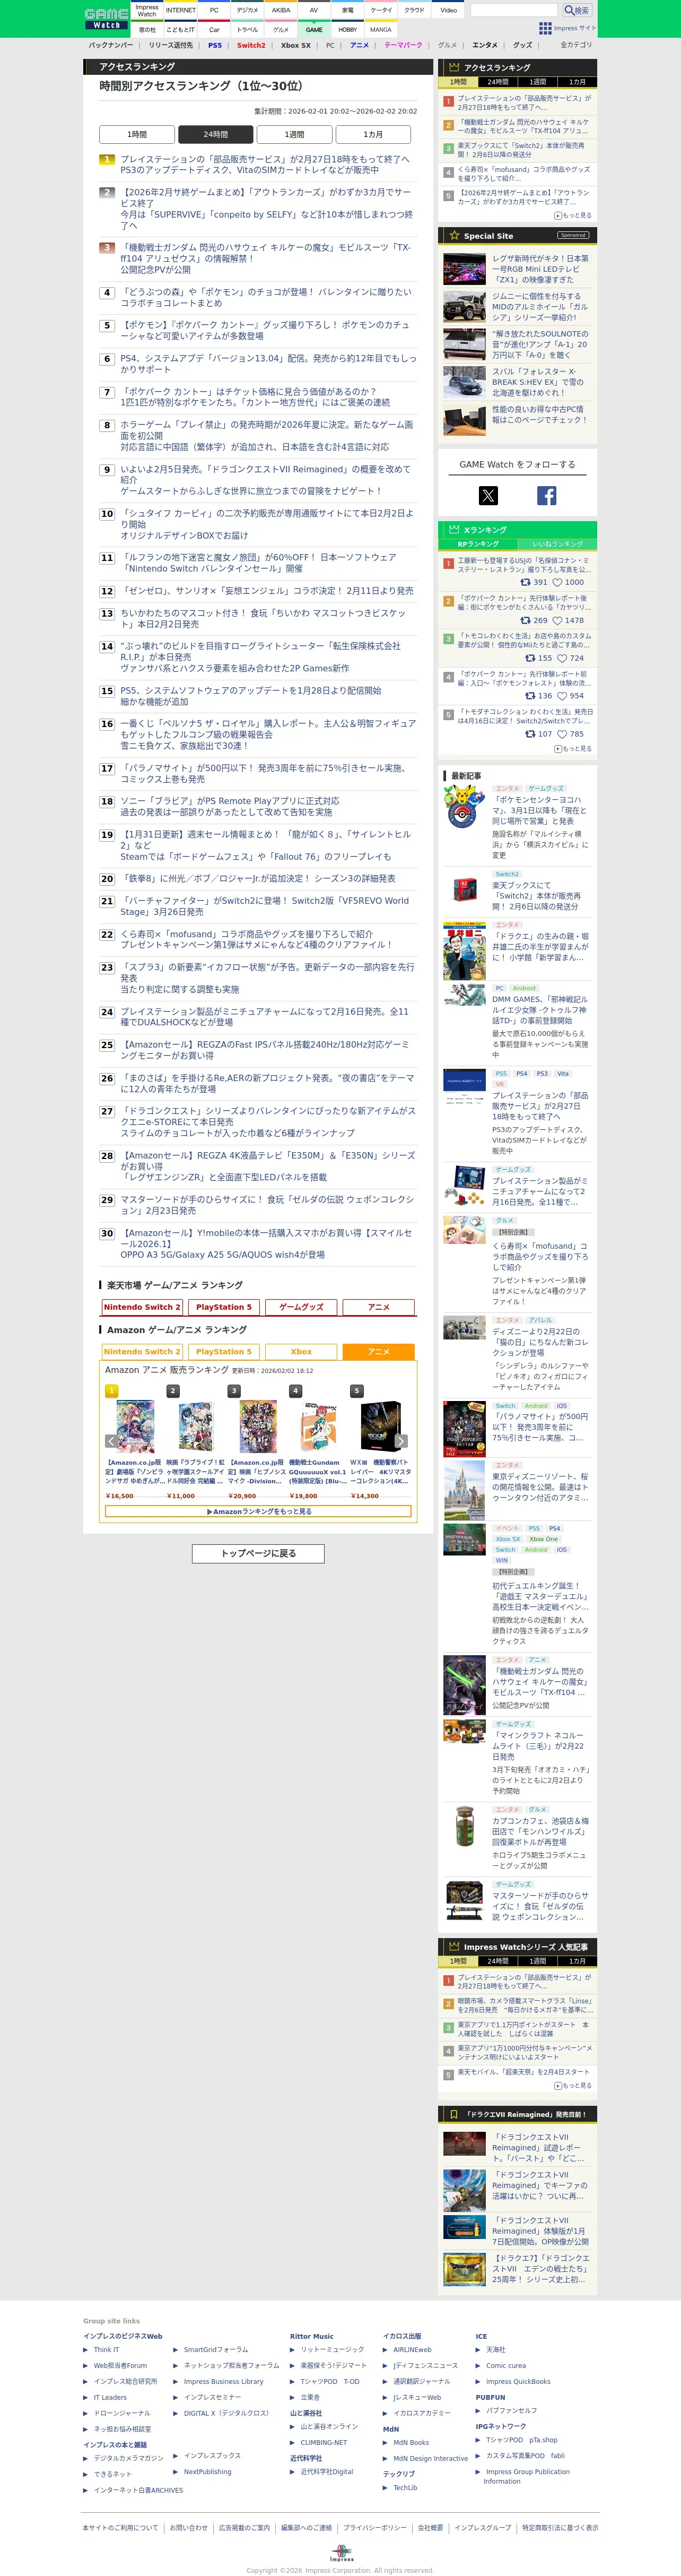The width and height of the screenshot is (681, 2576).
Task: Select Rakuten ゲームグッズ ranking tab
Action: tap(301, 1307)
